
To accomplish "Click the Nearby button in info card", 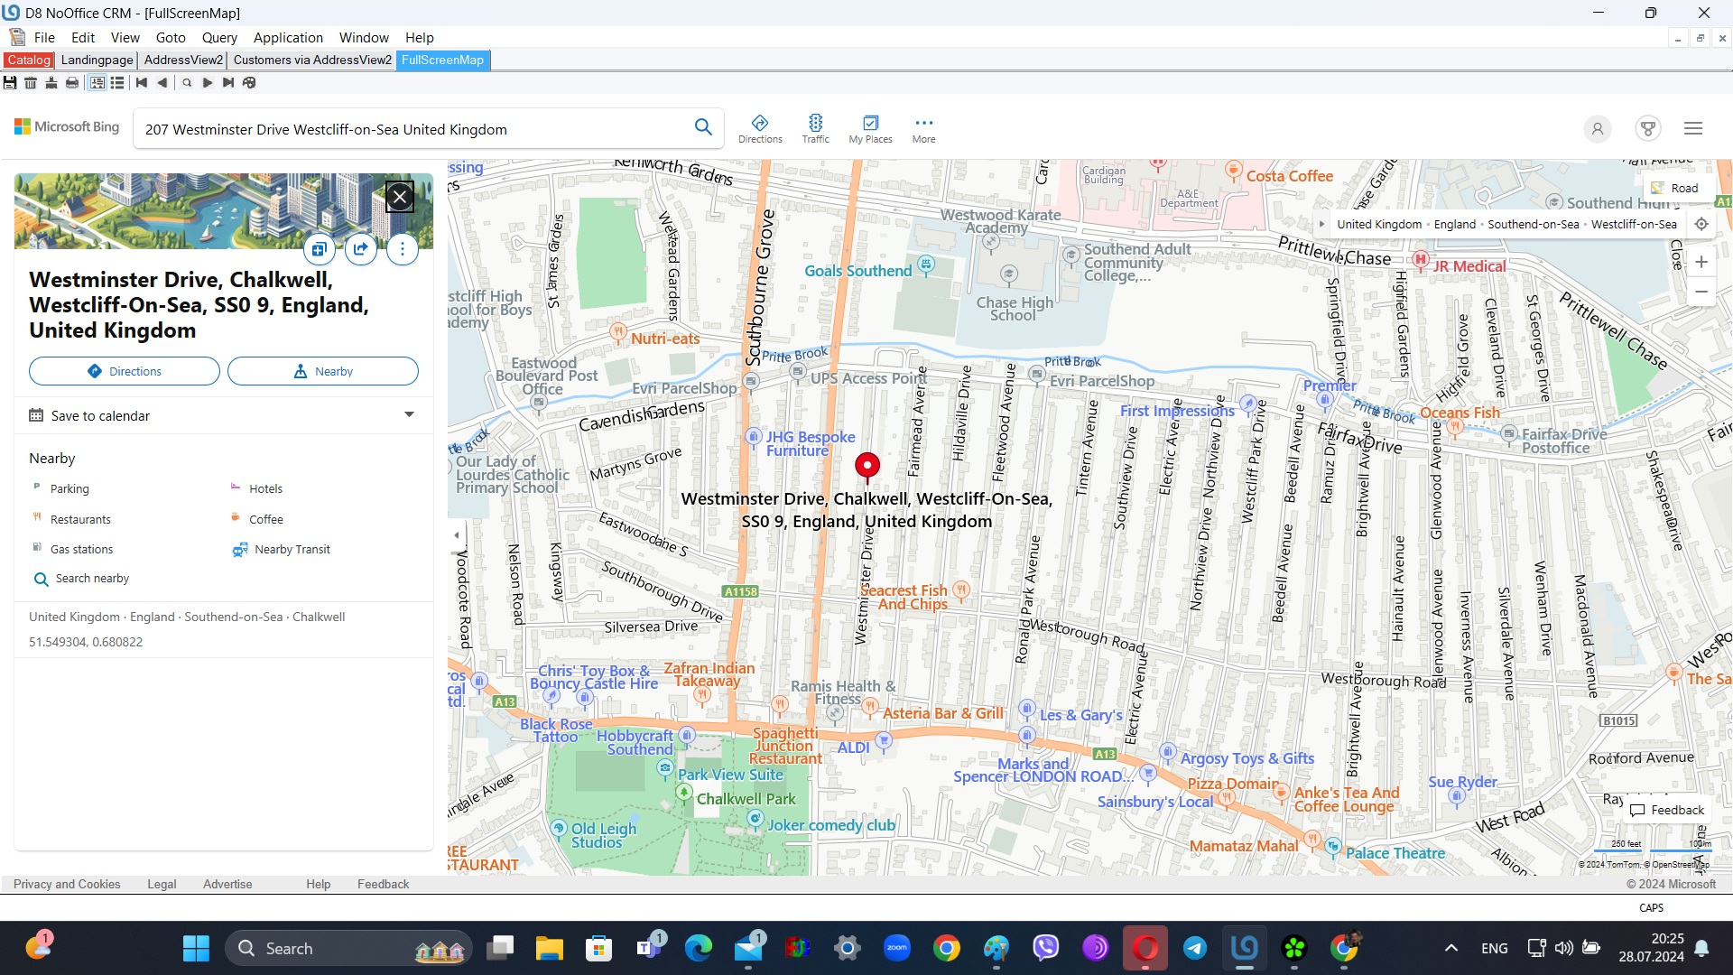I will coord(323,371).
